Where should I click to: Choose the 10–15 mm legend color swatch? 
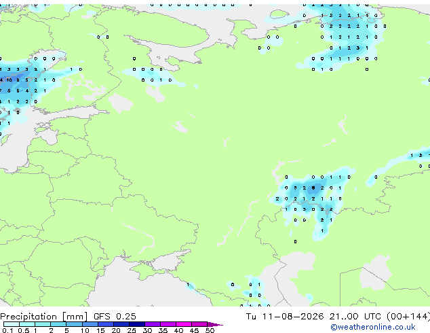click(90, 324)
